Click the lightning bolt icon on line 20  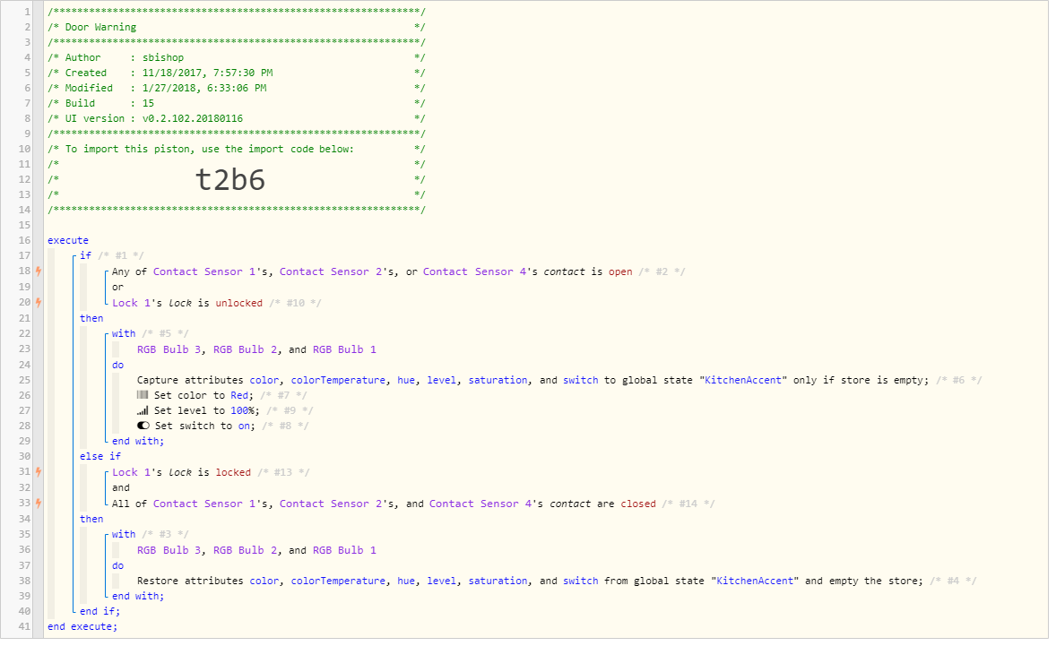pos(39,303)
